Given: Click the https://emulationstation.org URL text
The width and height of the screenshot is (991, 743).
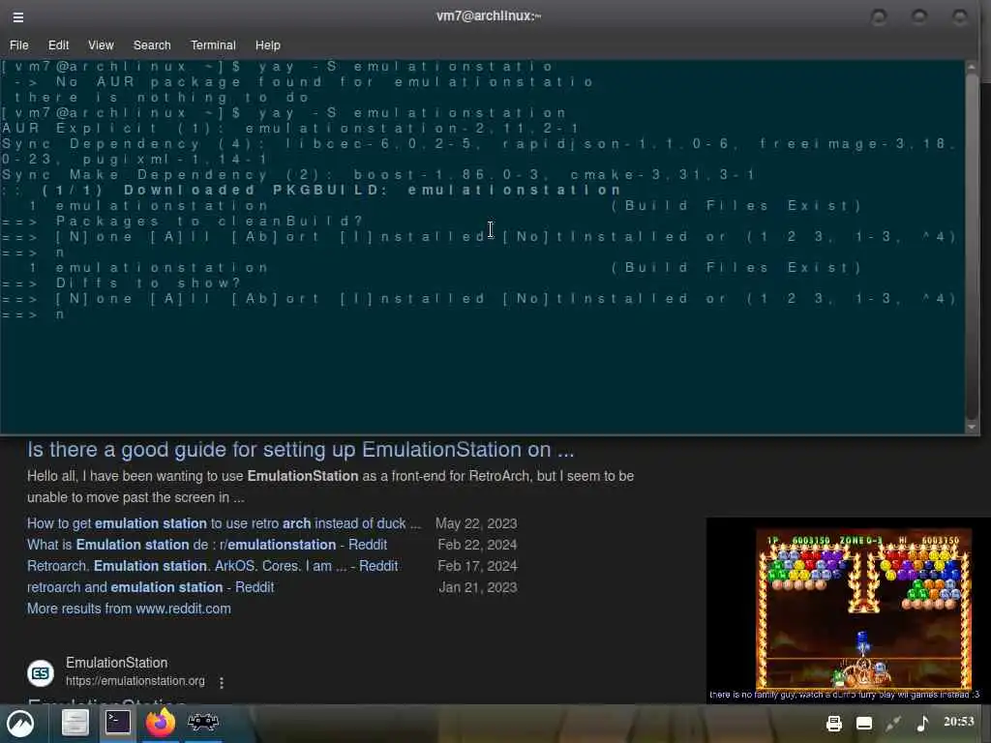Looking at the screenshot, I should (135, 681).
